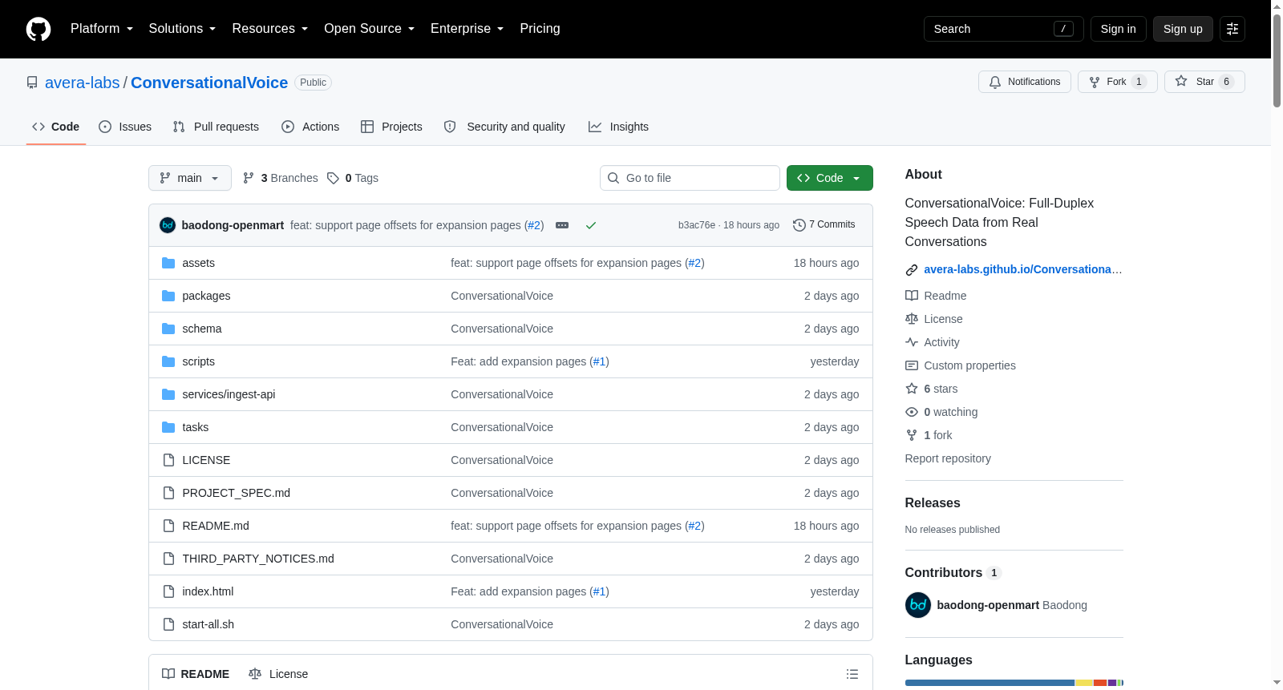
Task: Open the main branch switcher dropdown
Action: click(190, 178)
